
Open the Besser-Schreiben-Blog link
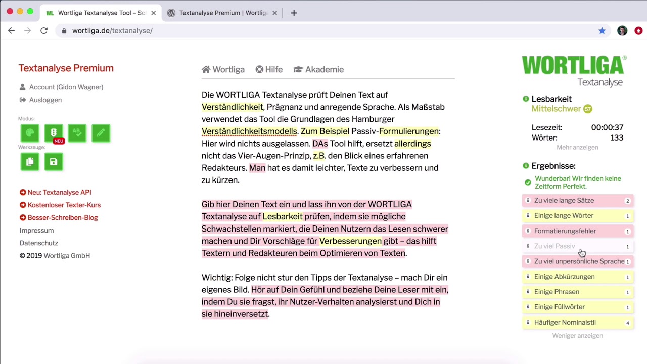[x=59, y=217]
